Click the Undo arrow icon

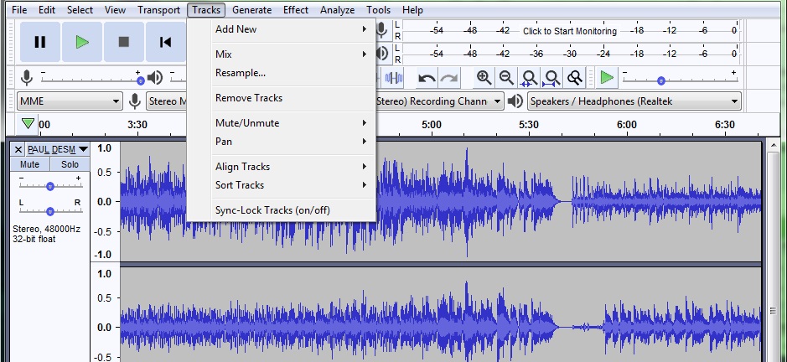427,78
